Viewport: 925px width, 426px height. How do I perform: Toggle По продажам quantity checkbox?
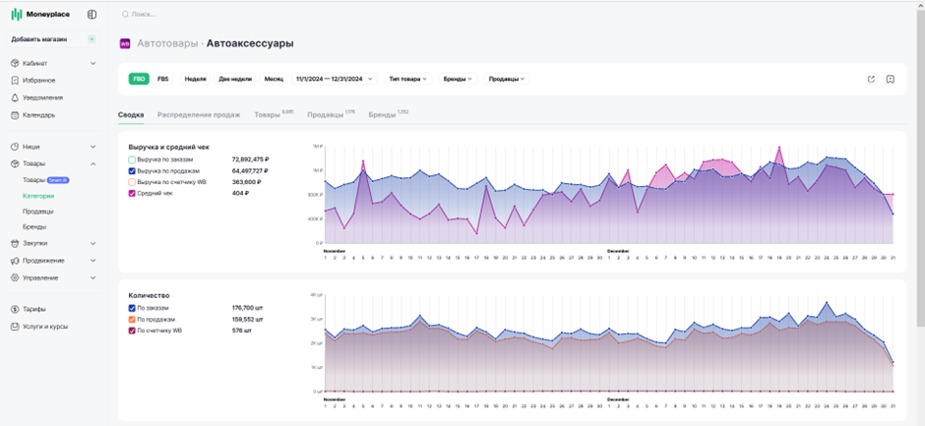pos(132,319)
